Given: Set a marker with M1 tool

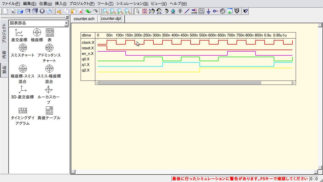Looking at the screenshot, I should [237, 11].
